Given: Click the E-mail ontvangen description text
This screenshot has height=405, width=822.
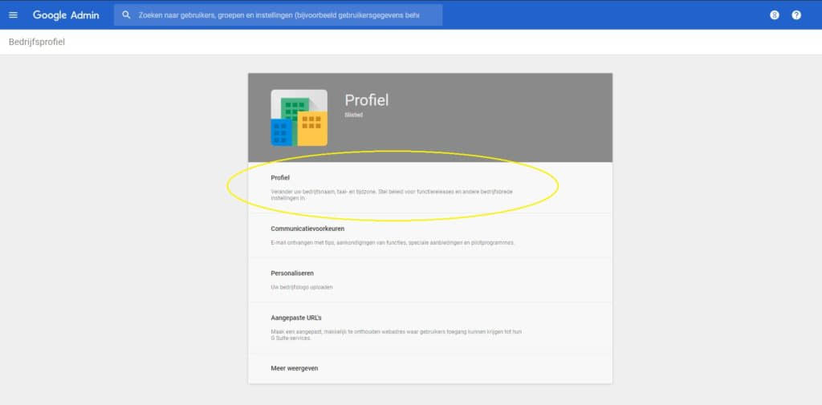Looking at the screenshot, I should pos(393,242).
